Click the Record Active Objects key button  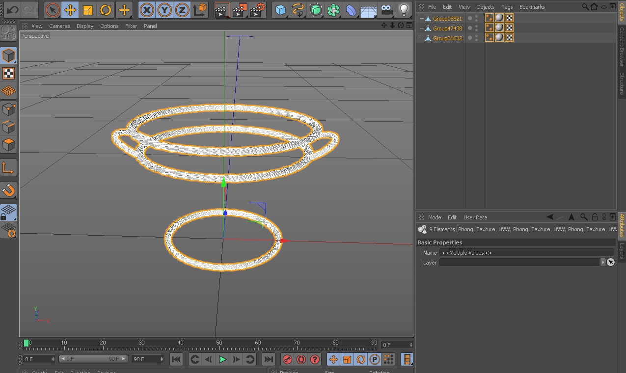coord(287,359)
